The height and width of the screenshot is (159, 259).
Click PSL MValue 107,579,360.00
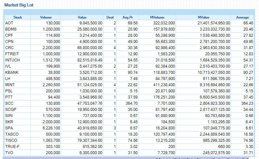[x=217, y=91]
